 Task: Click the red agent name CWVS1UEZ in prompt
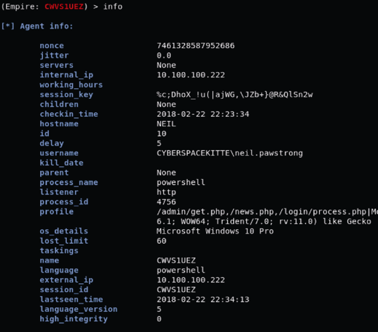[64, 7]
